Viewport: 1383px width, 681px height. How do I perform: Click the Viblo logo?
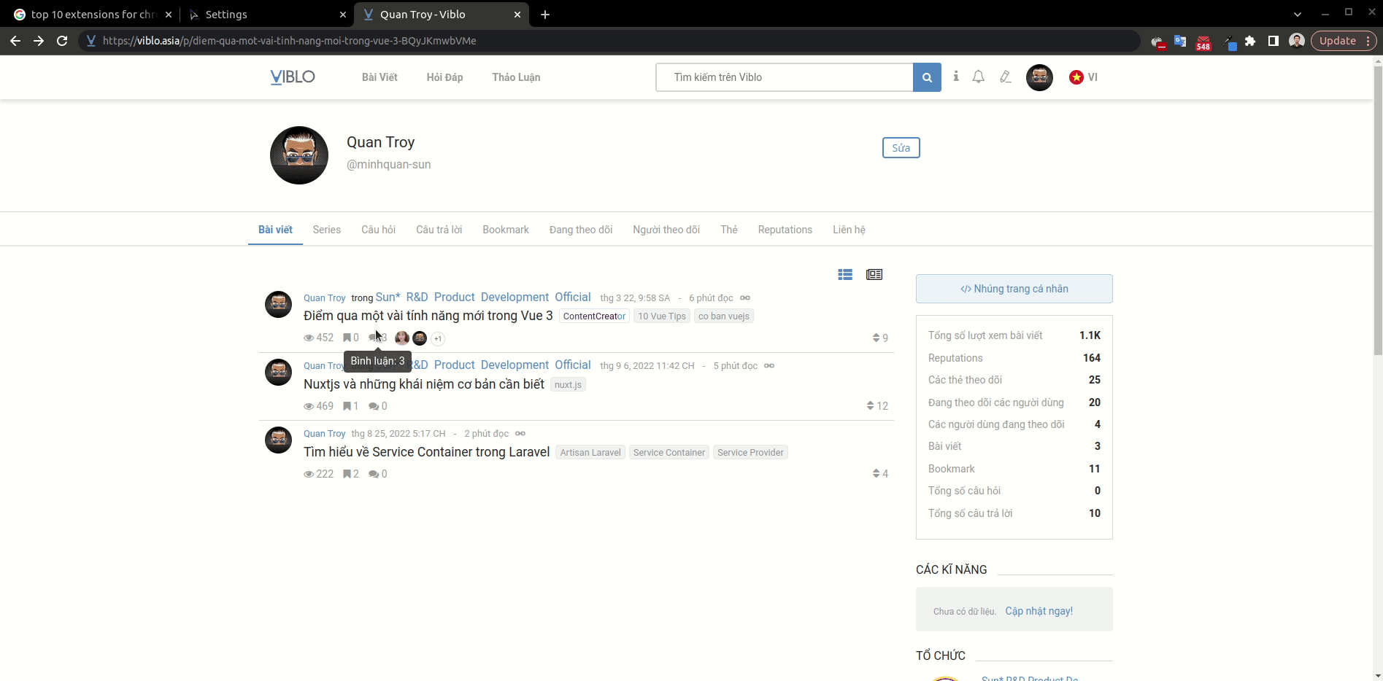click(x=293, y=77)
